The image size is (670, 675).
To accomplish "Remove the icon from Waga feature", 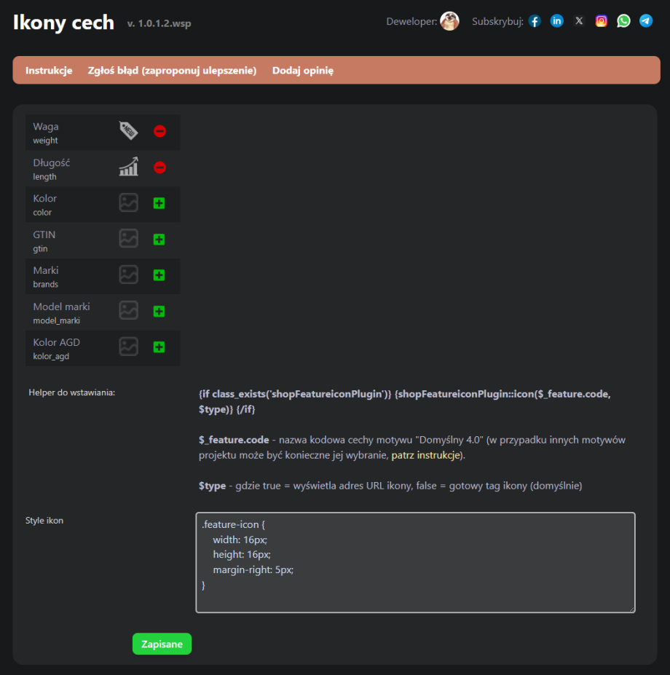I will pos(159,132).
